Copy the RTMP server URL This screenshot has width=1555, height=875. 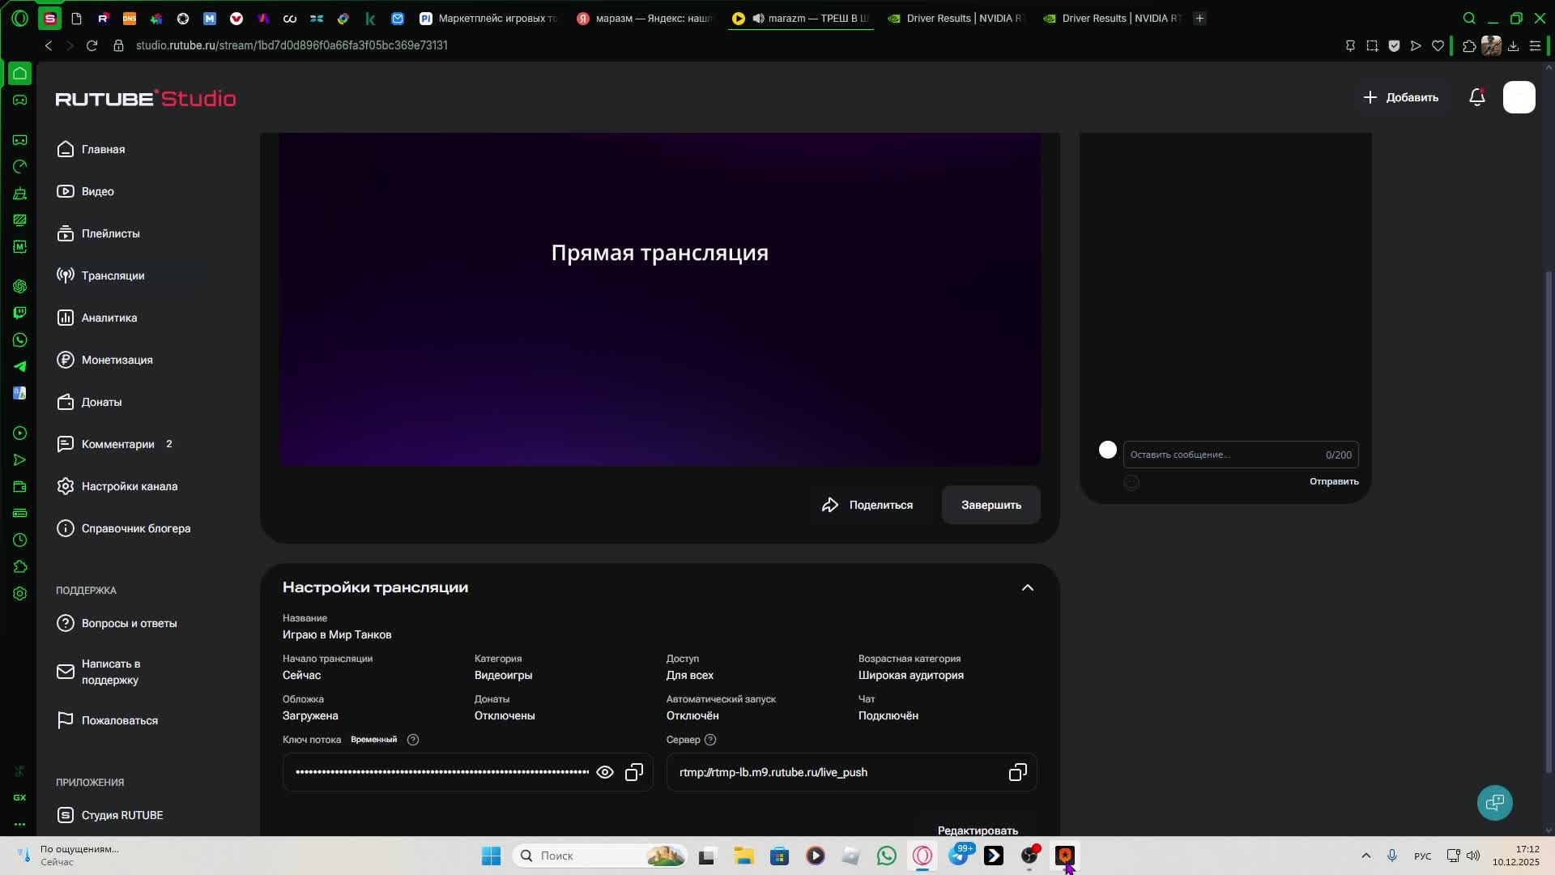click(x=1017, y=772)
